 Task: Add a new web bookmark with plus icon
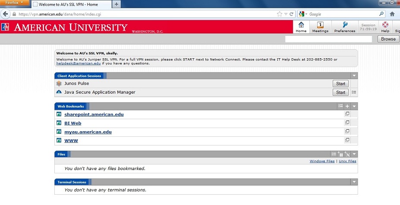tap(347, 106)
